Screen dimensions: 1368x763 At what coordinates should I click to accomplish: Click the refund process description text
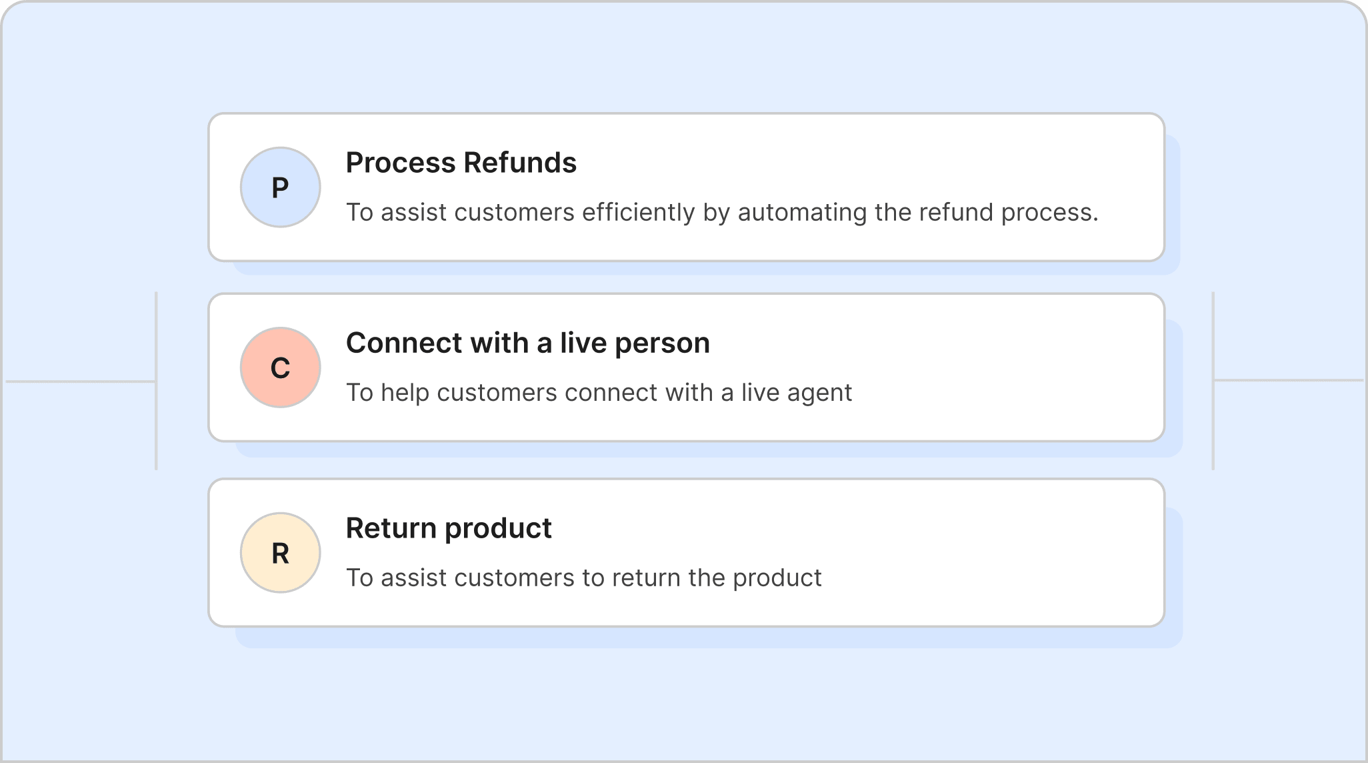coord(722,212)
